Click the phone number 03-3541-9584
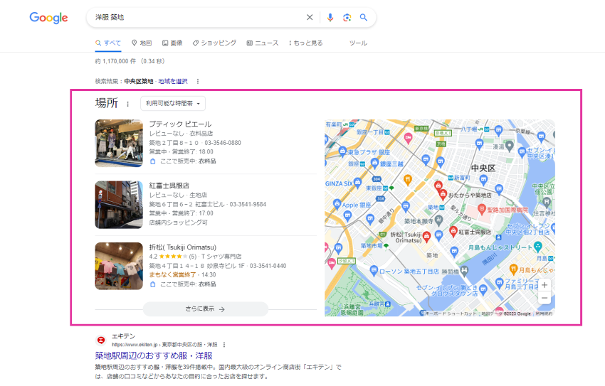605x386 pixels. (x=248, y=204)
